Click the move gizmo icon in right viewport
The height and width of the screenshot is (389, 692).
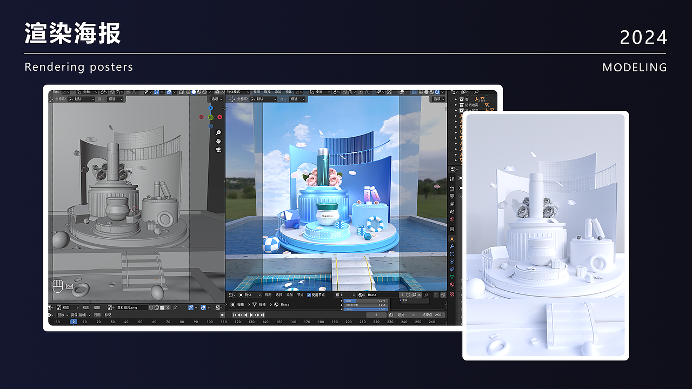point(232,99)
